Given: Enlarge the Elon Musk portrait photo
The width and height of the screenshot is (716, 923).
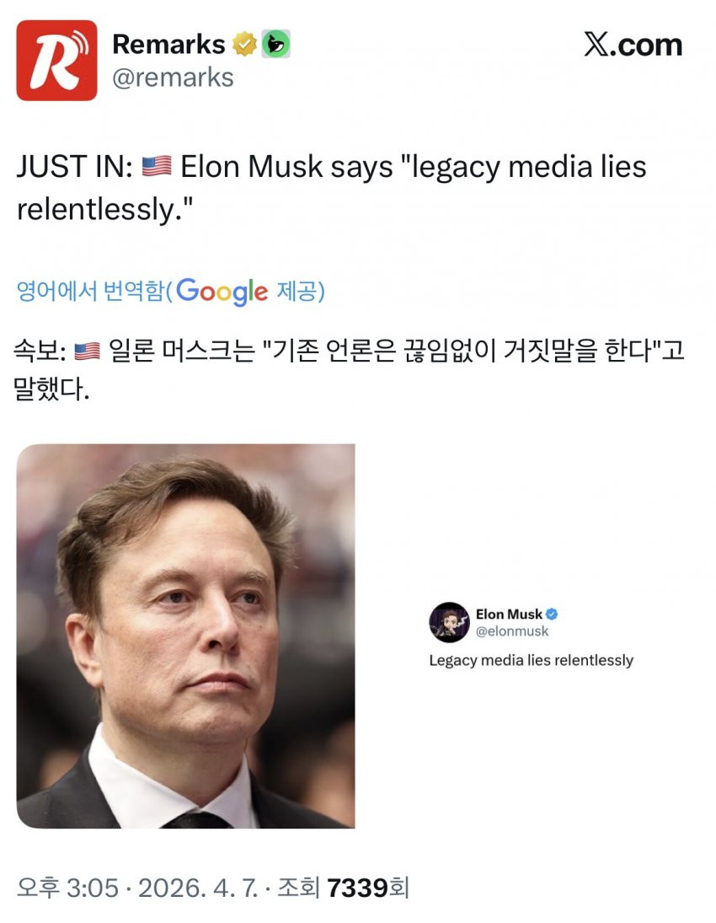Looking at the screenshot, I should click(185, 636).
